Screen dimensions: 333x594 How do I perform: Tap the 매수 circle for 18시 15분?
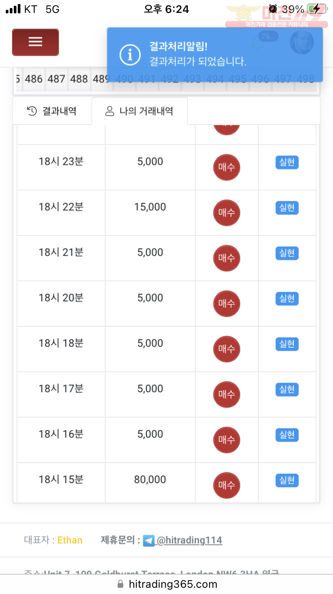click(226, 485)
